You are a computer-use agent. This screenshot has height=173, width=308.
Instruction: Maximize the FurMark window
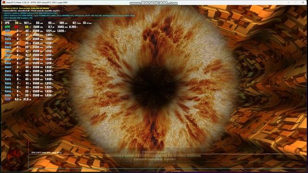point(295,2)
